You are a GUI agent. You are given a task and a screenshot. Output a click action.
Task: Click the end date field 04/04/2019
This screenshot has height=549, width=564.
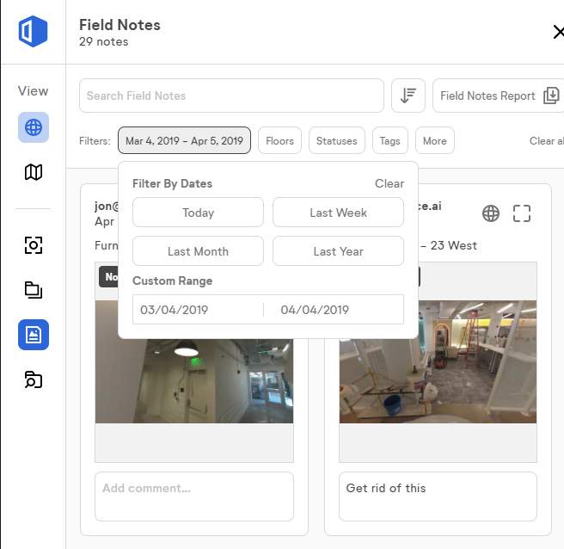click(334, 310)
